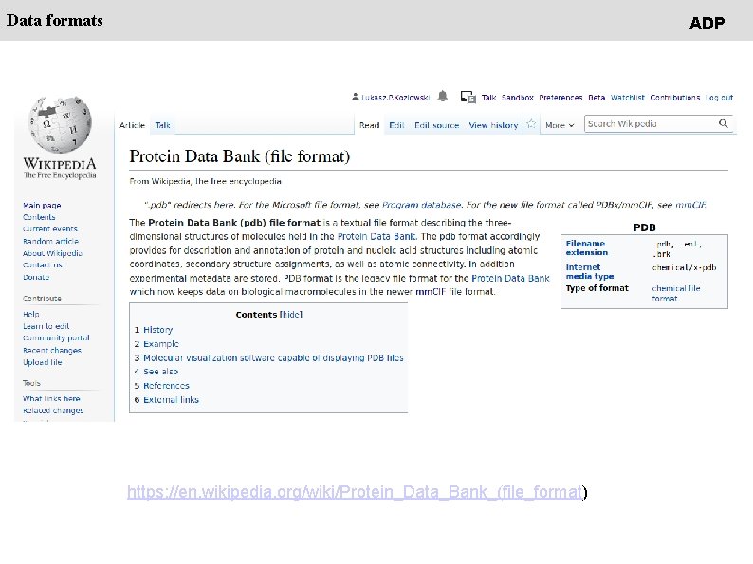The height and width of the screenshot is (564, 753).
Task: Switch to the Article tab
Action: pos(132,125)
